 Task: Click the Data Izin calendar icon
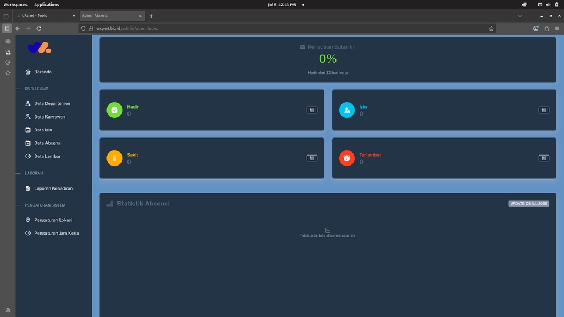point(28,130)
